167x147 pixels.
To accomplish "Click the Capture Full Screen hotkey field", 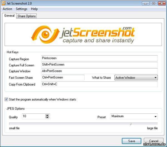I will 99,65.
